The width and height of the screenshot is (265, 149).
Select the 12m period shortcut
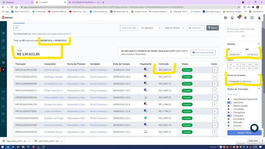(243, 68)
